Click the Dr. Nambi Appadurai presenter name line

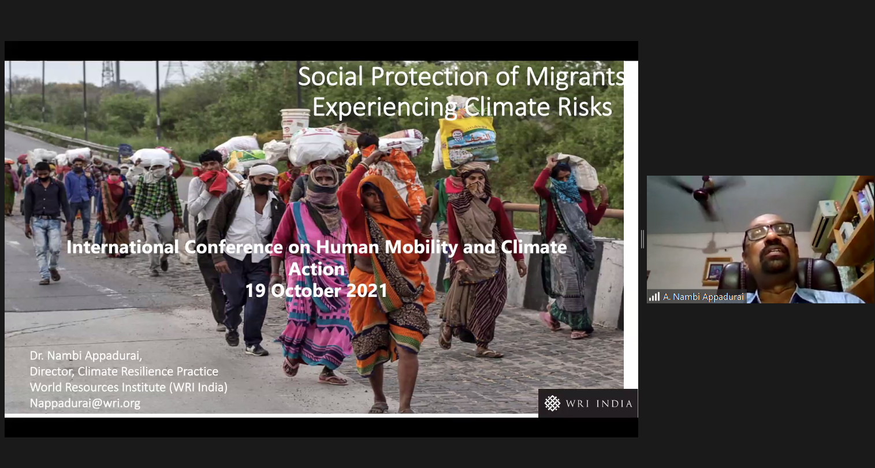pos(85,355)
